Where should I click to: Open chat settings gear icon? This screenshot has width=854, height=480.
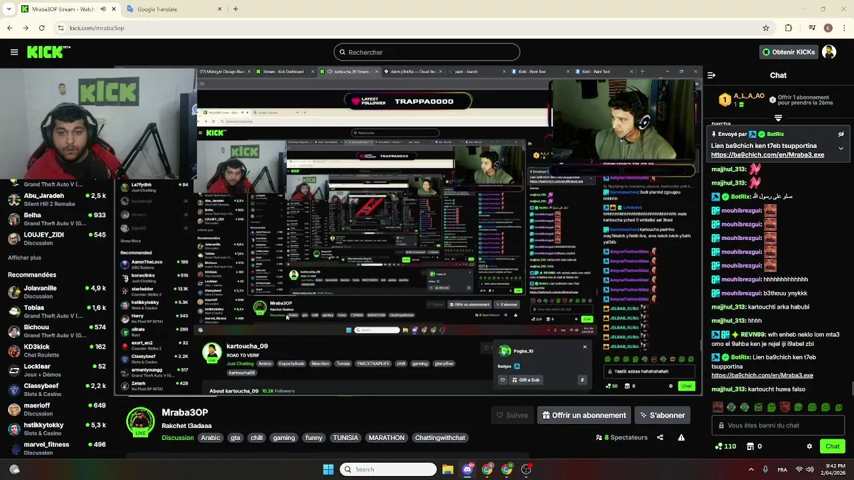click(809, 446)
